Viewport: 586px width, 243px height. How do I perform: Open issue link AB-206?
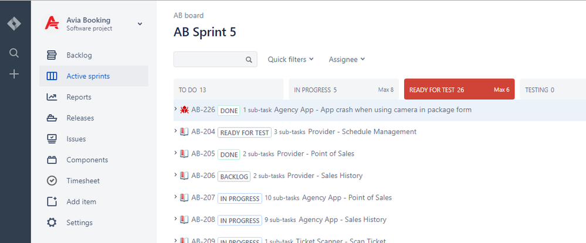(203, 176)
